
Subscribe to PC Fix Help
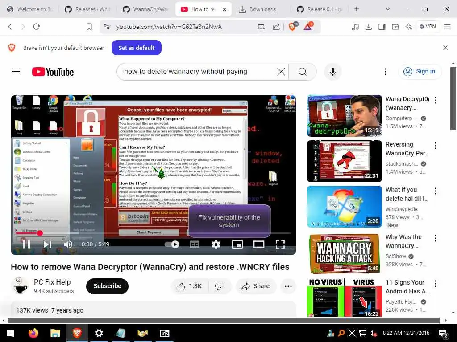coord(107,286)
